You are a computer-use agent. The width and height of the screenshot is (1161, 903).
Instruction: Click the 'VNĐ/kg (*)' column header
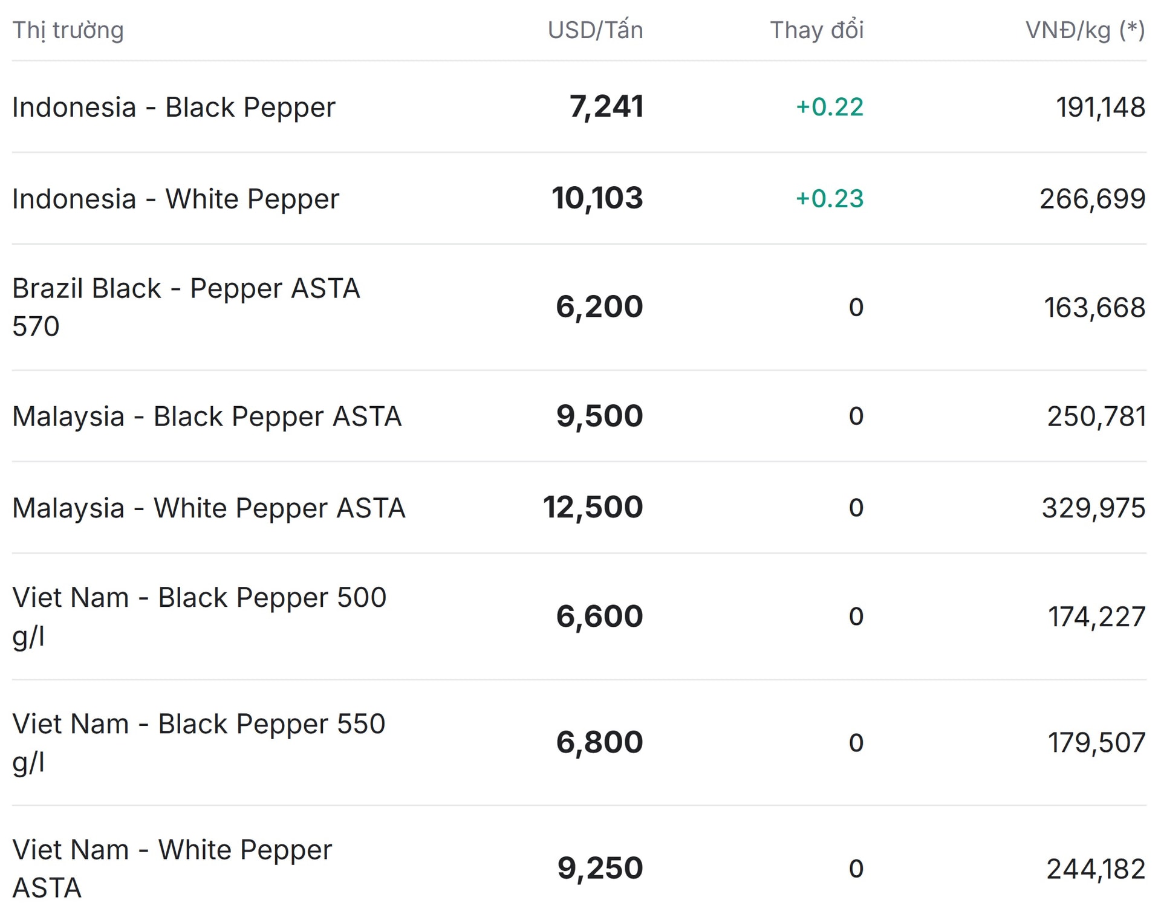[1085, 30]
